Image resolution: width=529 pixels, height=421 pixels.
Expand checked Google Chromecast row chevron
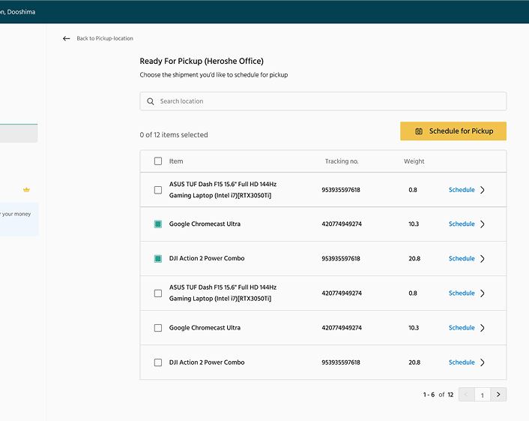483,224
